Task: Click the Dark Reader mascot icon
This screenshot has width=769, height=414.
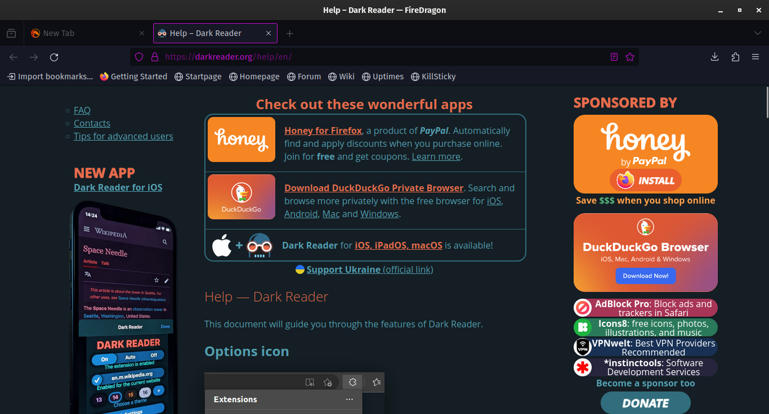Action: [x=260, y=246]
